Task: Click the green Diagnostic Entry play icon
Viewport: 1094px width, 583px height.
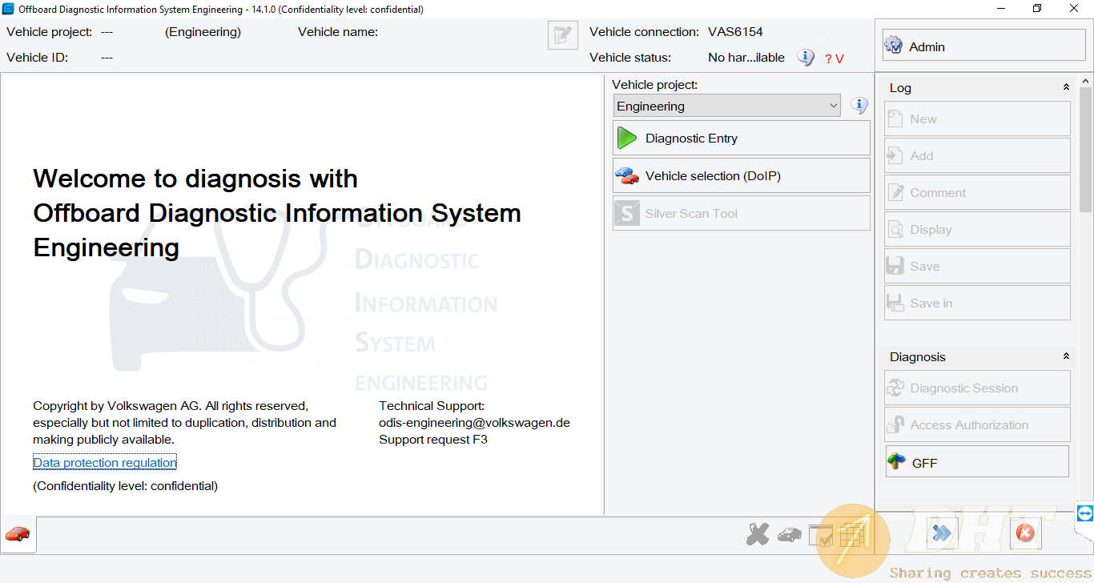Action: (626, 139)
